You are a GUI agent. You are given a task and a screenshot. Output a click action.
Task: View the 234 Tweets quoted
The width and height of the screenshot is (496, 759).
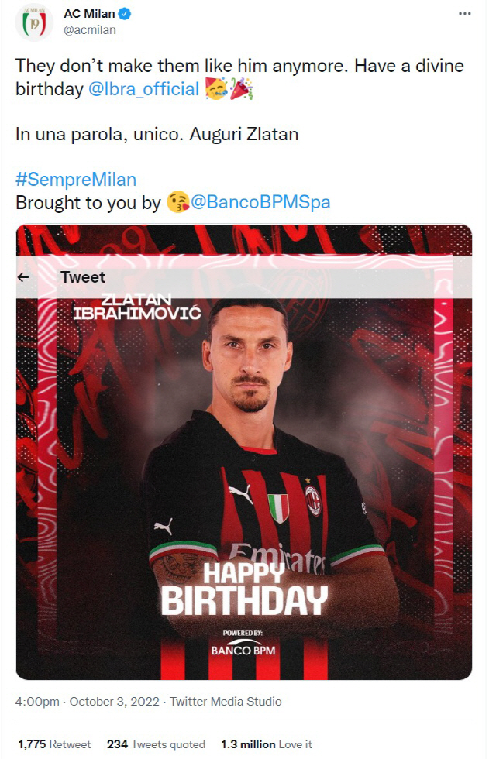[x=156, y=744]
